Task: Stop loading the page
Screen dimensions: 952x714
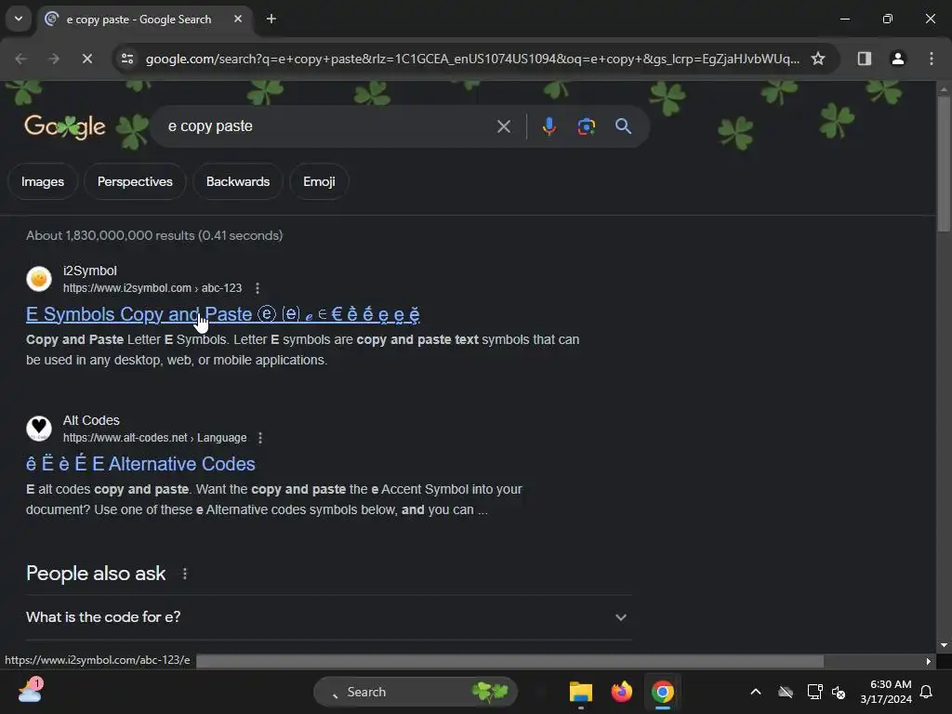Action: (x=86, y=59)
